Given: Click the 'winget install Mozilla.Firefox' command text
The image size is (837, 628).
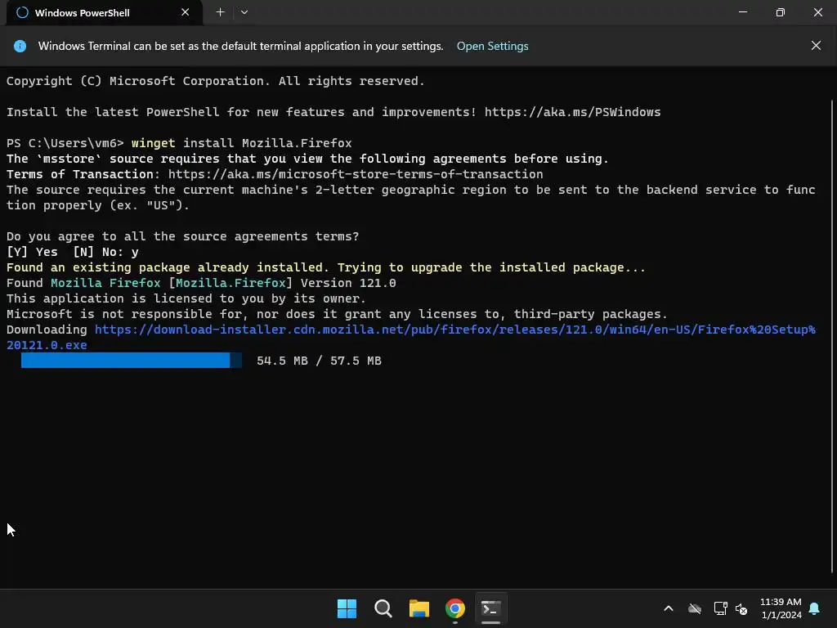Looking at the screenshot, I should [242, 143].
